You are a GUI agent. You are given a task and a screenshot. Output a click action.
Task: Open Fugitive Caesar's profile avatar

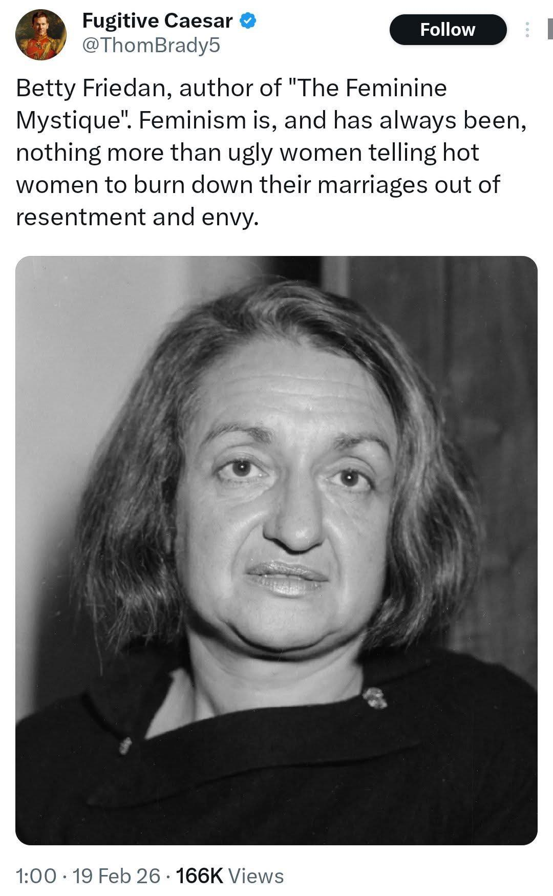point(40,34)
